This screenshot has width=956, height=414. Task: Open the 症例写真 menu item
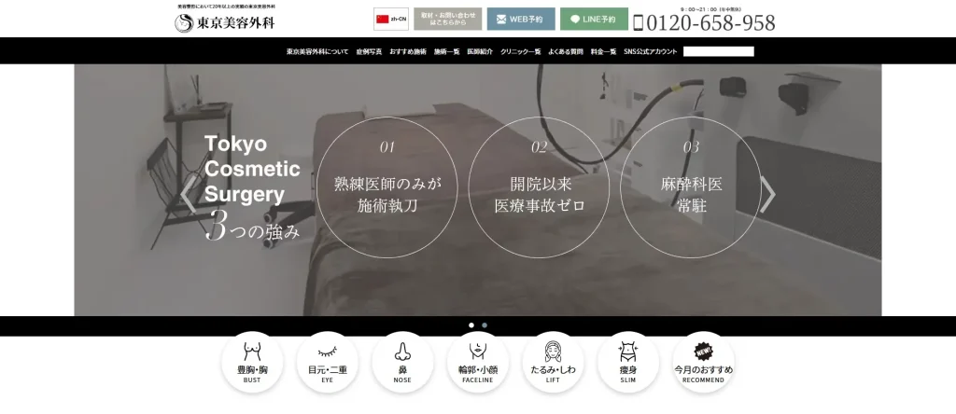click(x=369, y=51)
